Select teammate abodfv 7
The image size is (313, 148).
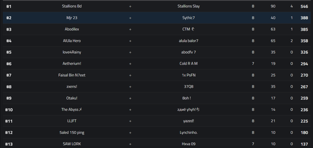point(189,52)
